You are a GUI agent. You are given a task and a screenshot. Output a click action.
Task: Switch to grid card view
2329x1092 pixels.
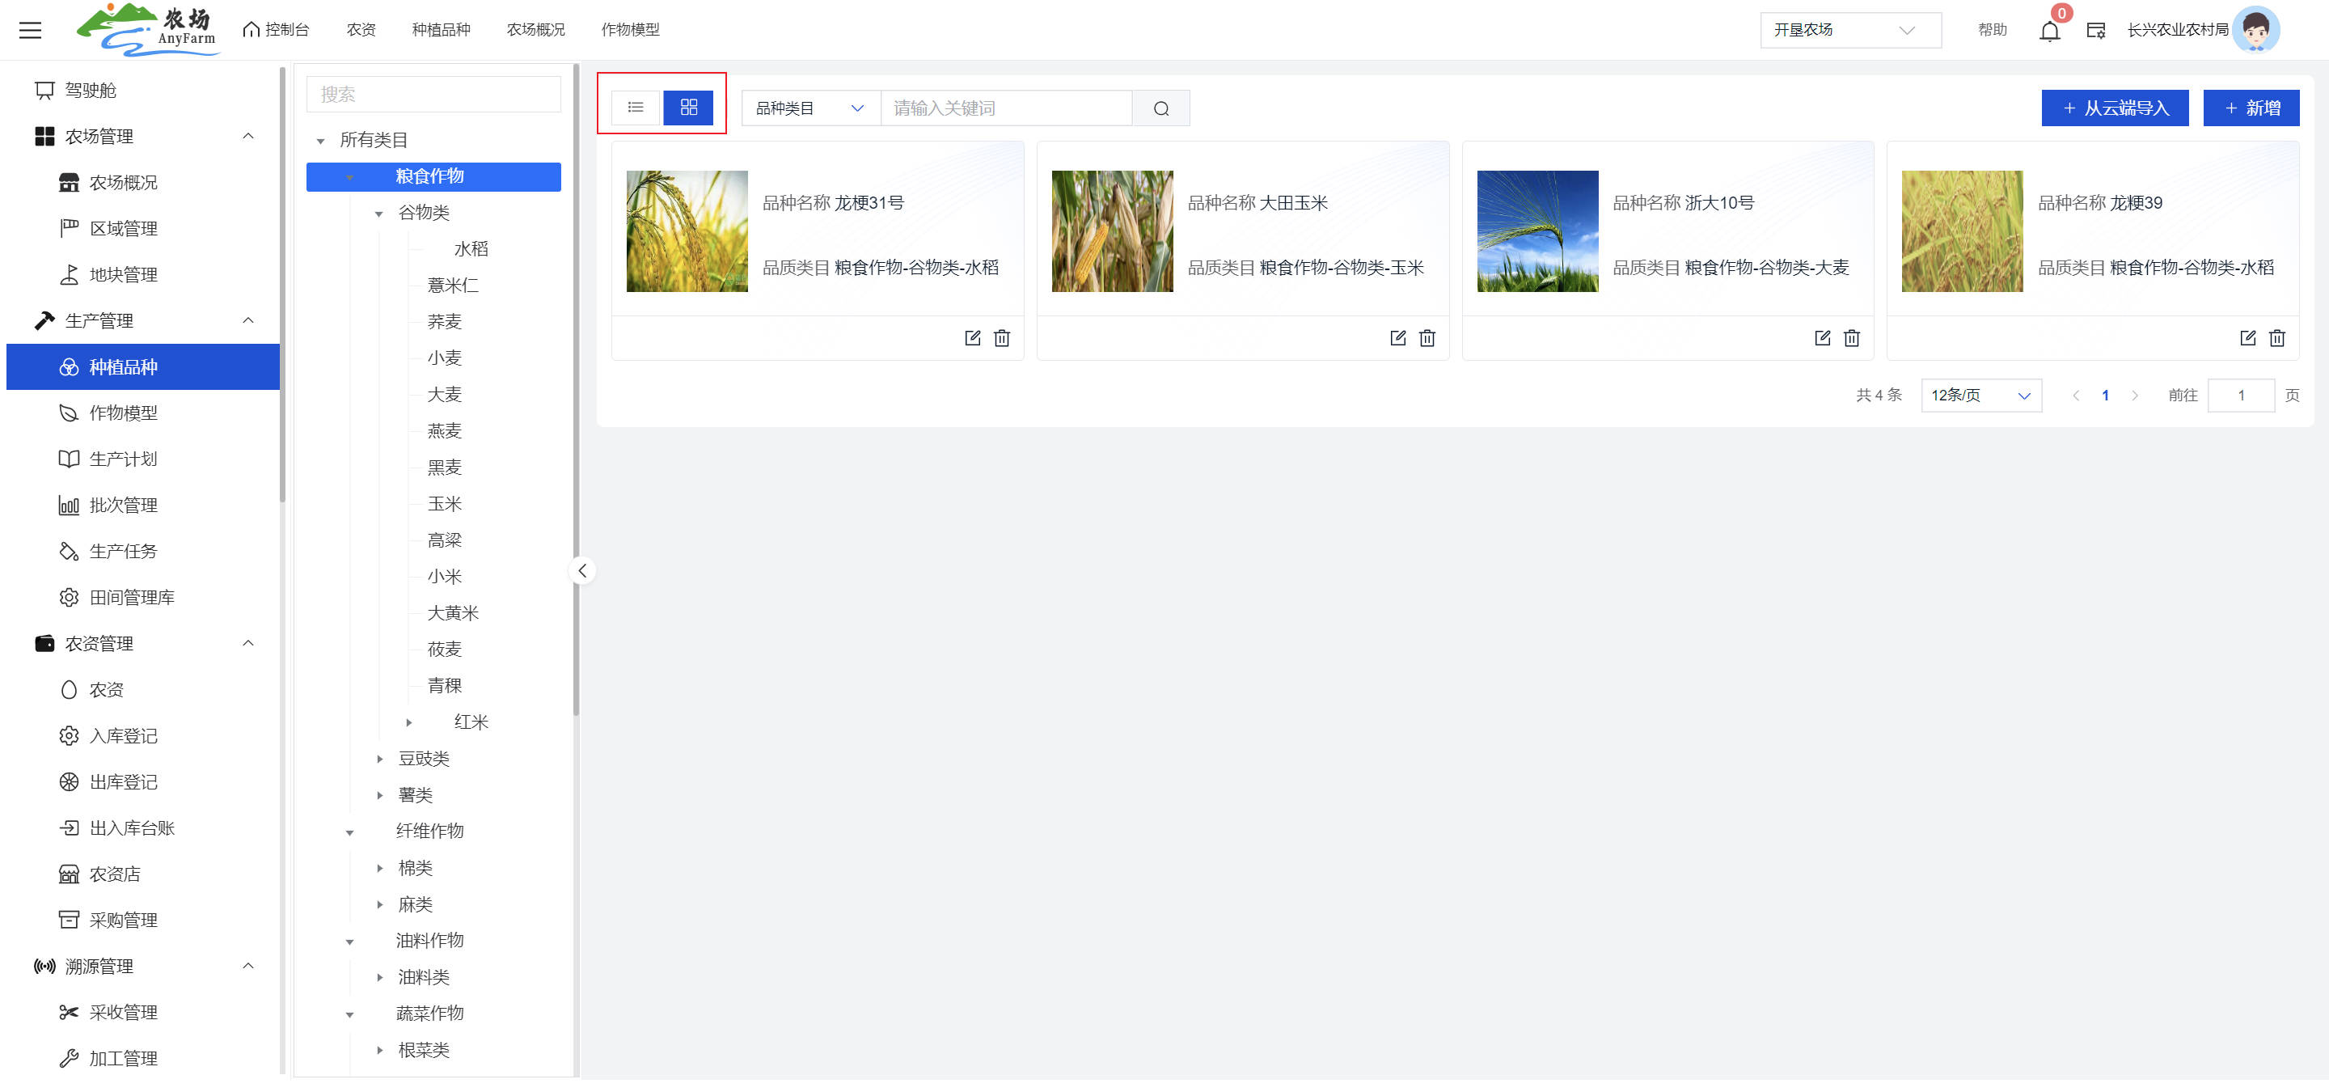pos(688,108)
